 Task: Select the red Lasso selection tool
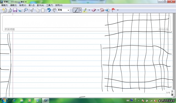pyautogui.click(x=102, y=10)
